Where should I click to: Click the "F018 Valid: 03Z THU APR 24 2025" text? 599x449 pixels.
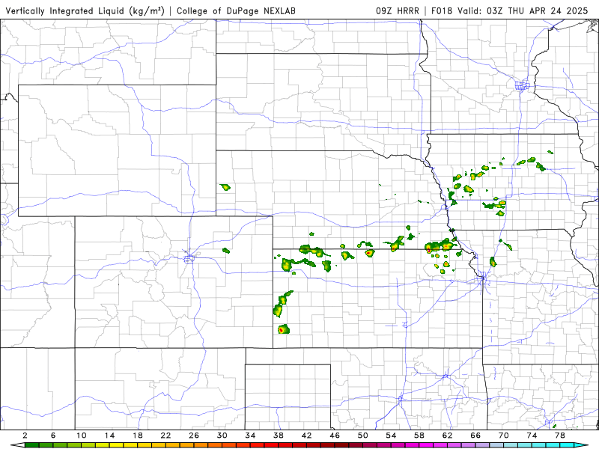509,10
